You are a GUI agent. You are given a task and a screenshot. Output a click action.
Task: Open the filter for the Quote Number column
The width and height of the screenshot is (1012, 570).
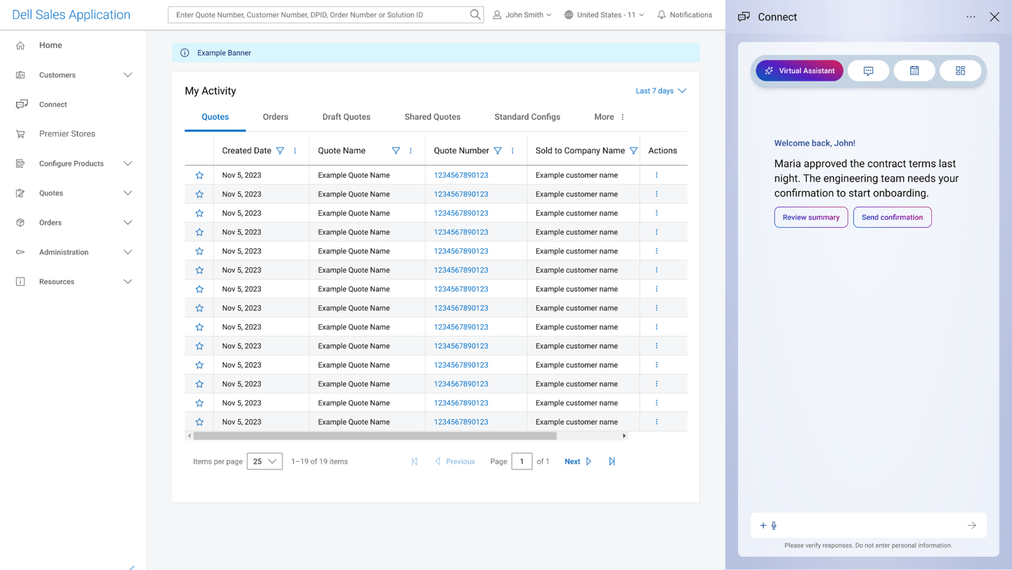(x=498, y=150)
